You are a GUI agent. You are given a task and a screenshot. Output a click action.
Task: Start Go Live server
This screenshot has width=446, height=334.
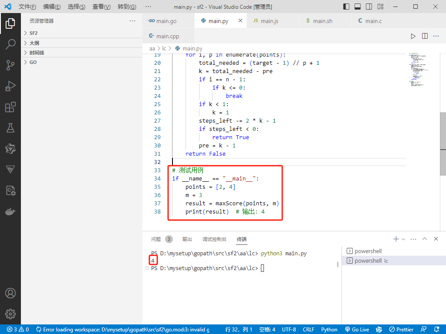(357, 330)
